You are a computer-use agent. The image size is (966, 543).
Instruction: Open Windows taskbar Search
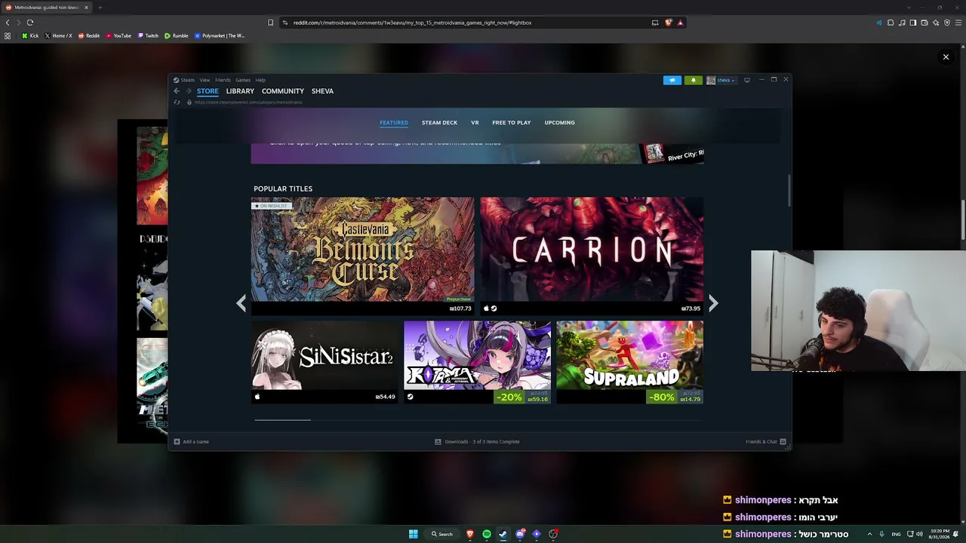(x=442, y=534)
